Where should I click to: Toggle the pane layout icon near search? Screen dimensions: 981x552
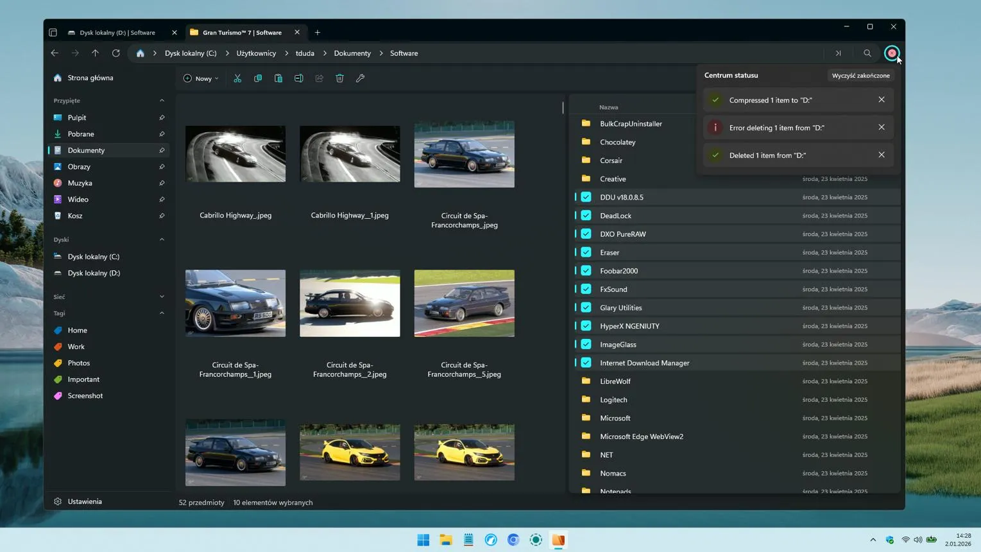tap(838, 53)
